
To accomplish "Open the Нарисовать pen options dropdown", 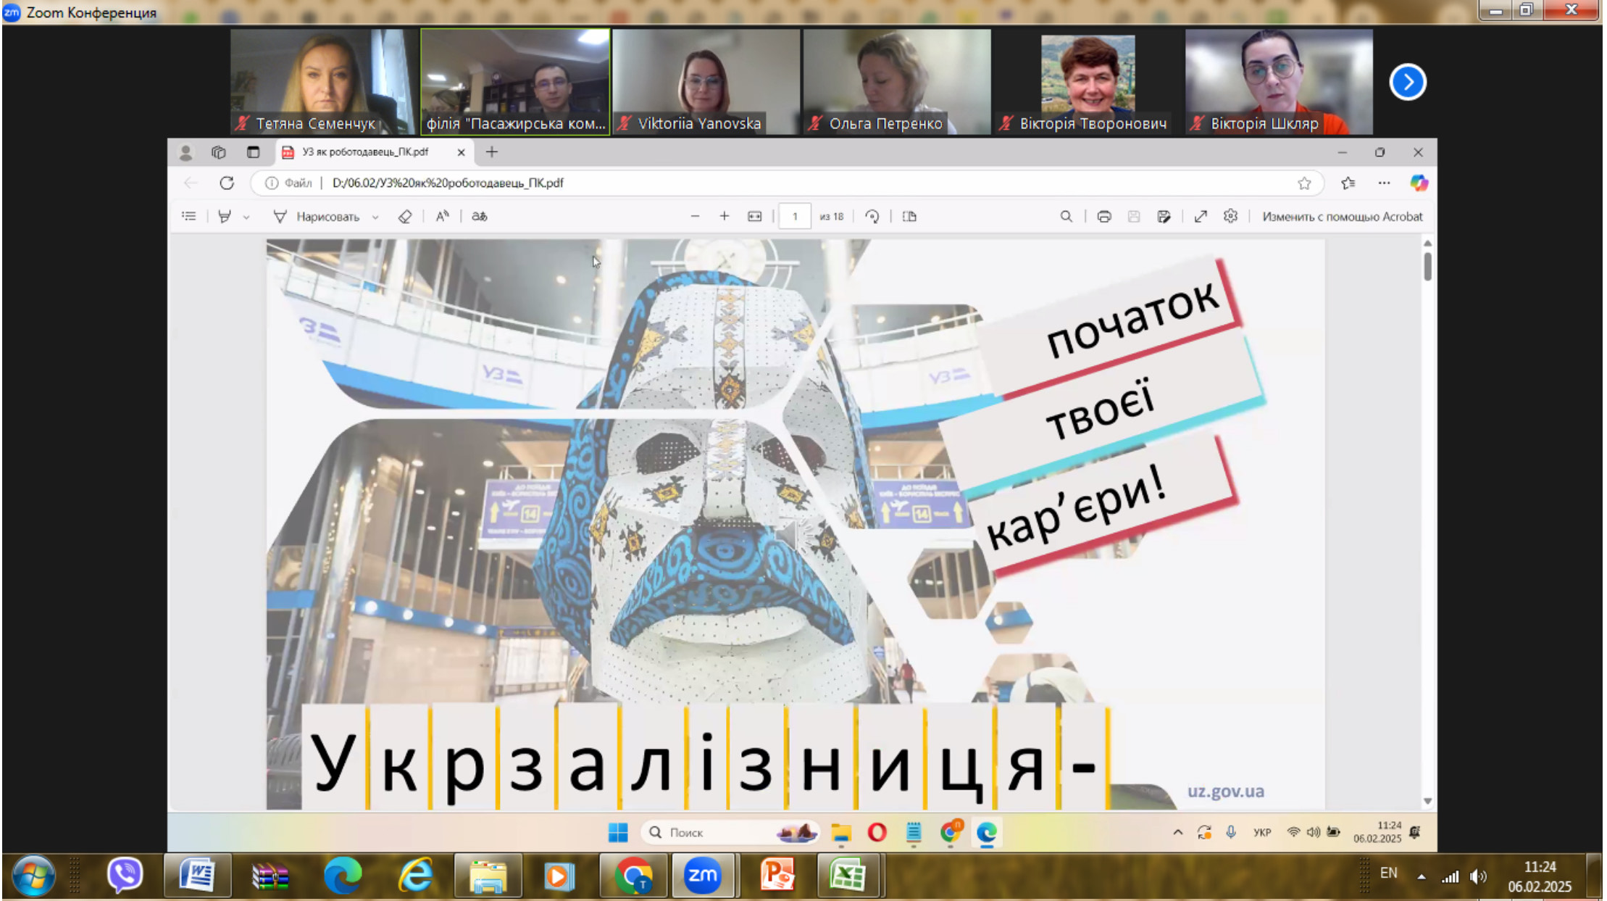I will tap(375, 217).
